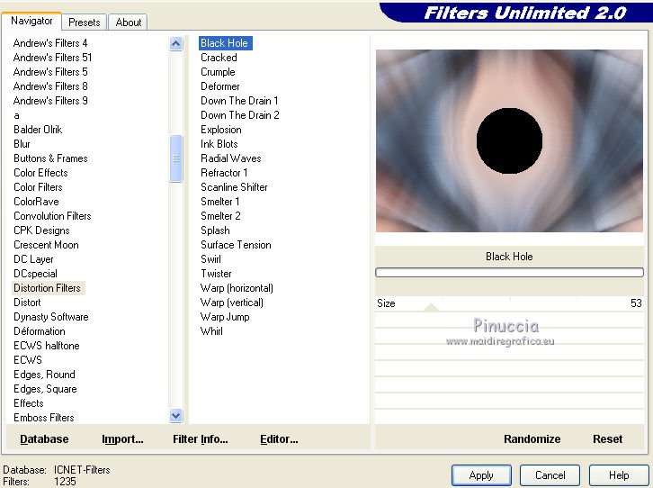Image resolution: width=653 pixels, height=488 pixels.
Task: Select the Edges, Round category
Action: coord(44,375)
